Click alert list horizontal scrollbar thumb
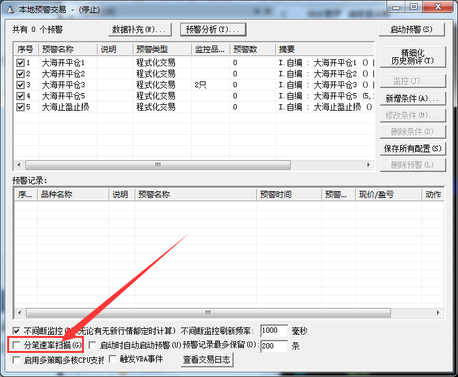The height and width of the screenshot is (377, 458). click(158, 165)
